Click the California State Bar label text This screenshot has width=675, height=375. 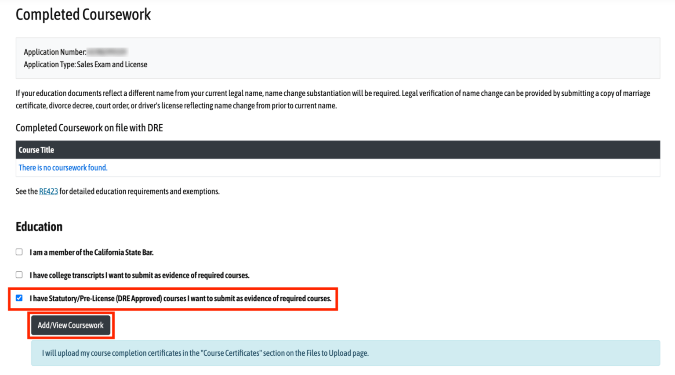[91, 252]
